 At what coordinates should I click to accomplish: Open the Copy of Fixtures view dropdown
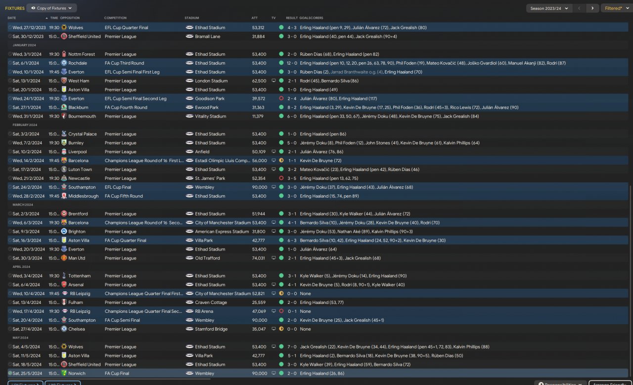pos(51,8)
